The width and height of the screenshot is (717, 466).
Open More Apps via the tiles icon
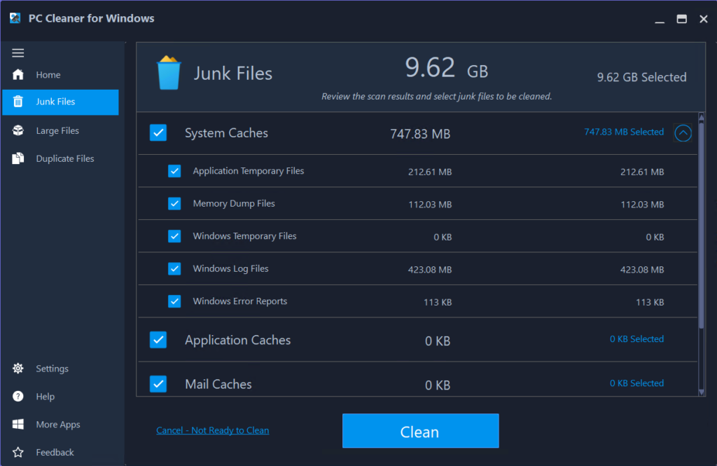(17, 424)
